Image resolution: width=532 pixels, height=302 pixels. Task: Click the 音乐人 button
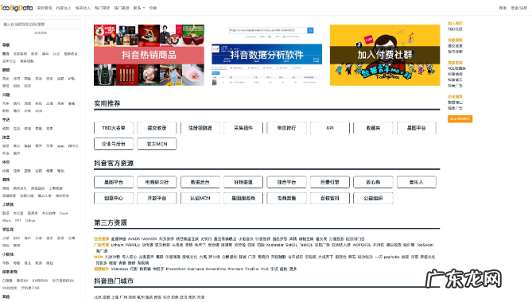(417, 182)
